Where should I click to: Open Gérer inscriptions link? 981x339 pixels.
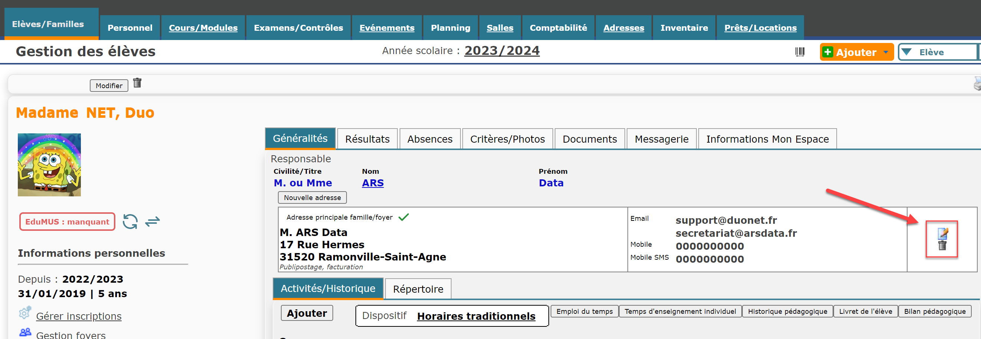click(x=78, y=316)
